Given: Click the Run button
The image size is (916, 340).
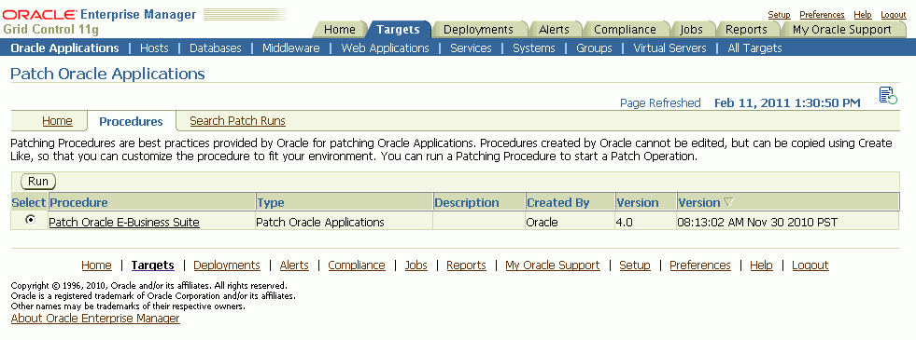Looking at the screenshot, I should coord(38,182).
